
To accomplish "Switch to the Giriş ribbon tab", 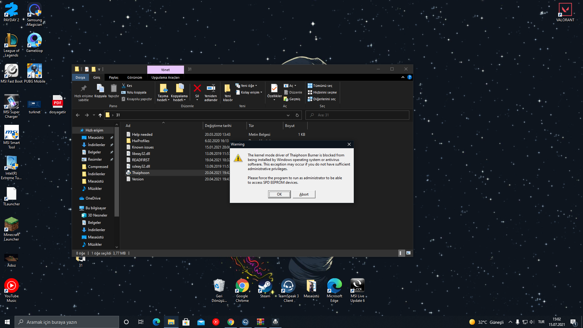I will 97,77.
